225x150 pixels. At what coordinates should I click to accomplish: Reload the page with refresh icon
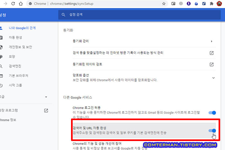13,4
